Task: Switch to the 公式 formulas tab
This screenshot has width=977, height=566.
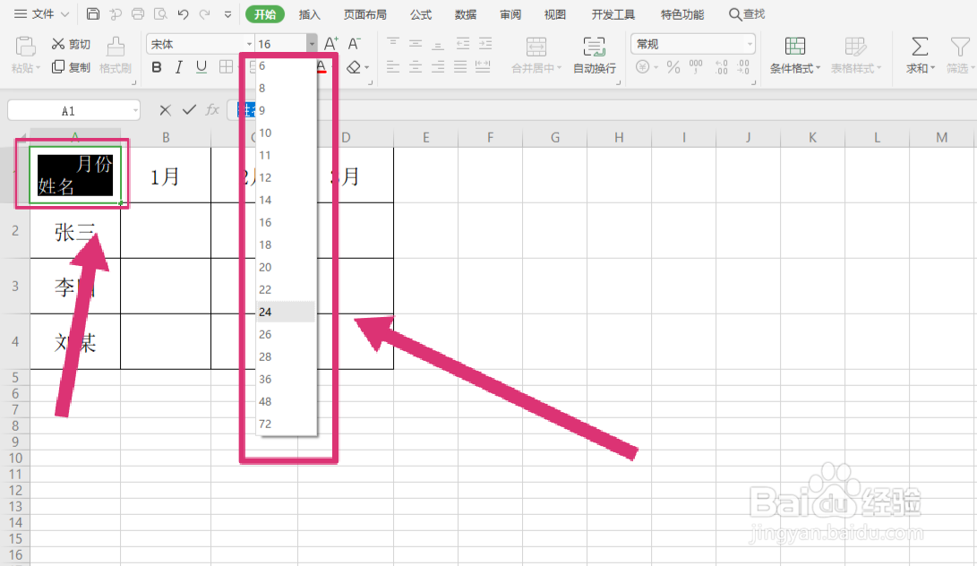Action: pyautogui.click(x=420, y=13)
